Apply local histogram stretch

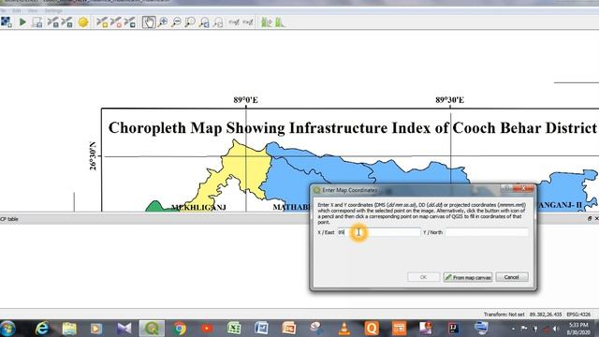[280, 22]
